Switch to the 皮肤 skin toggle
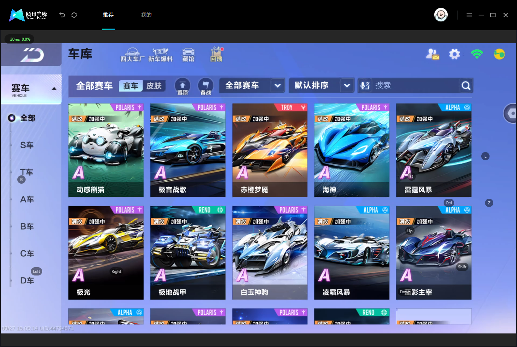The height and width of the screenshot is (347, 517). 154,86
